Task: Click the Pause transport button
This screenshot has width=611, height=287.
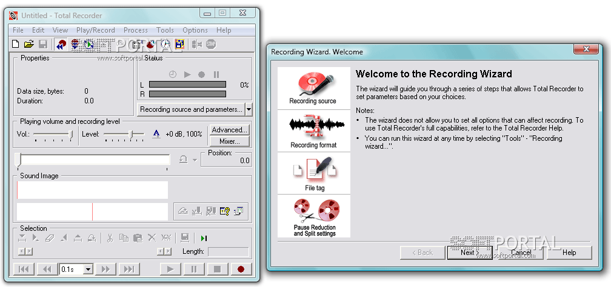Action: click(x=194, y=269)
